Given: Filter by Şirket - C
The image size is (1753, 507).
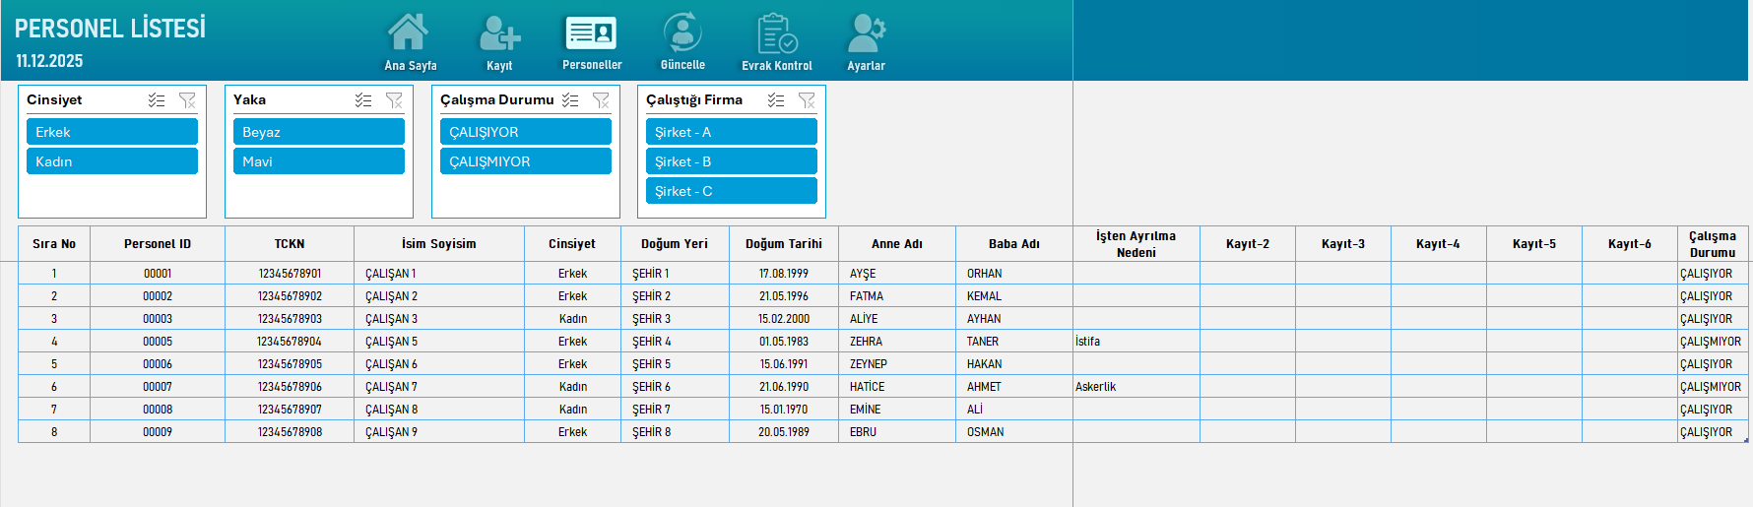Looking at the screenshot, I should point(732,191).
